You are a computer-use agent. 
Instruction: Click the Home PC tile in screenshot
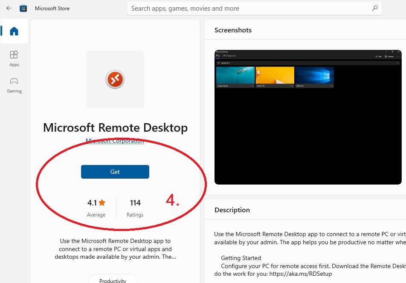(275, 76)
